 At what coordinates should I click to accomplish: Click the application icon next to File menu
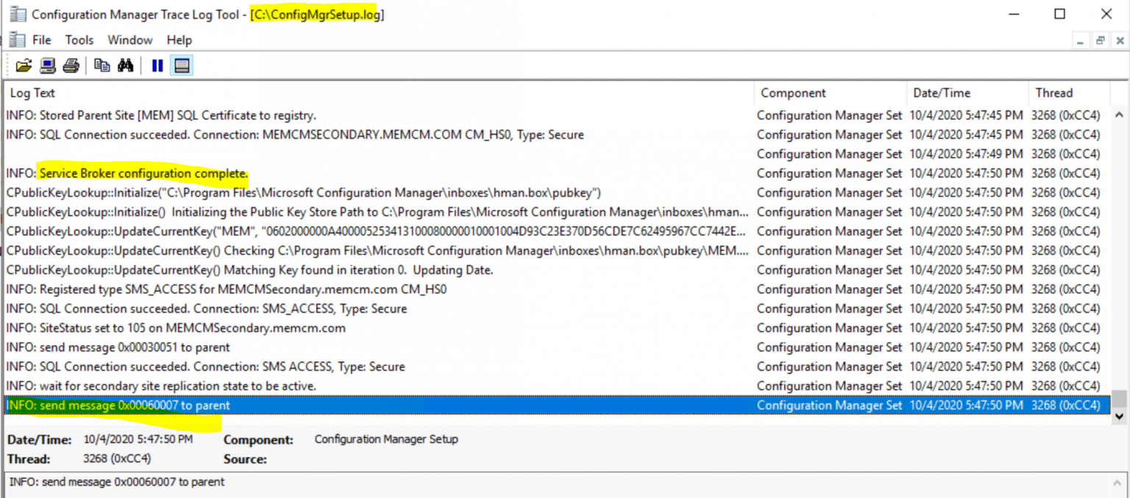click(x=16, y=40)
